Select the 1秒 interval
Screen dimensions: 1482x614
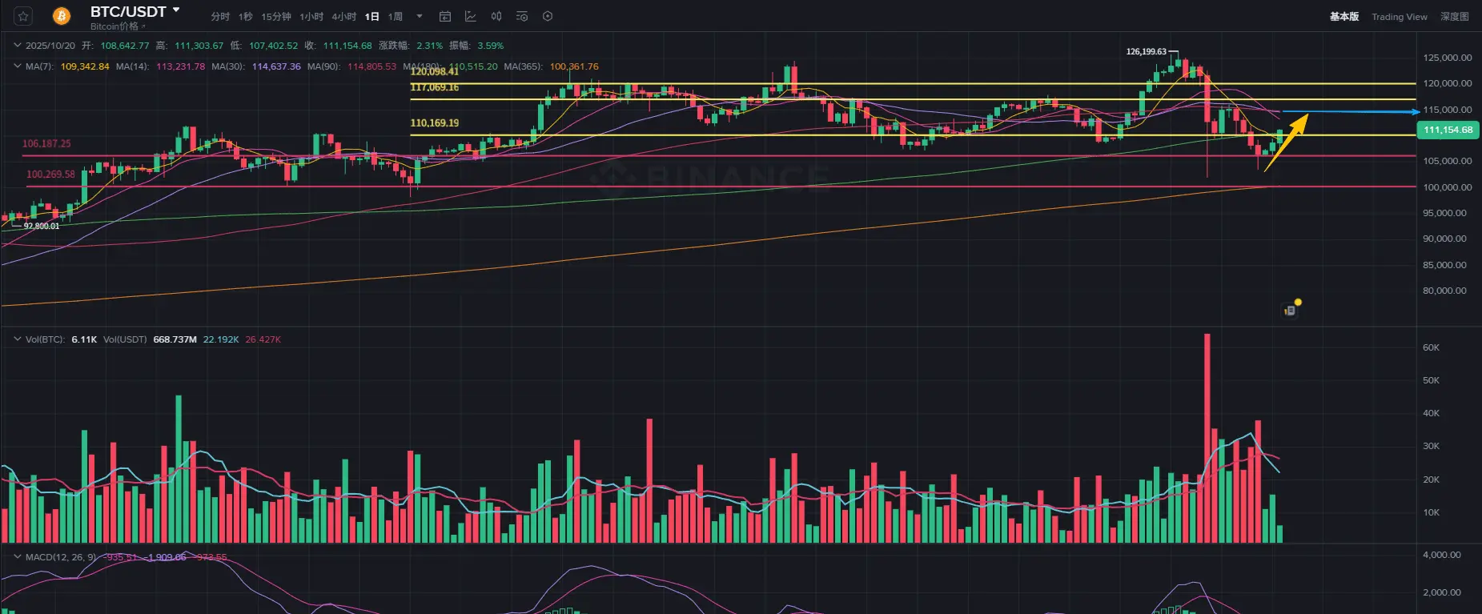pos(245,16)
